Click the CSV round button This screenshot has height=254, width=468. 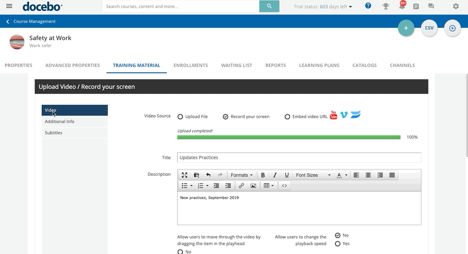(x=429, y=28)
